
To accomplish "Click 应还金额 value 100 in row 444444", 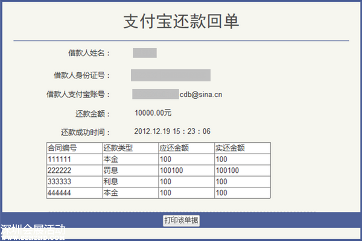I will tap(186, 193).
